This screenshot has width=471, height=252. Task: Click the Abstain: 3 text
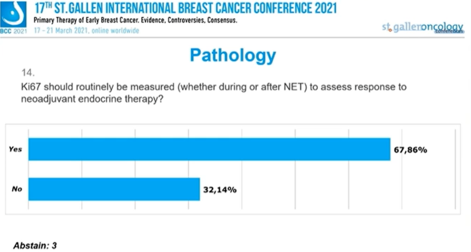35,245
